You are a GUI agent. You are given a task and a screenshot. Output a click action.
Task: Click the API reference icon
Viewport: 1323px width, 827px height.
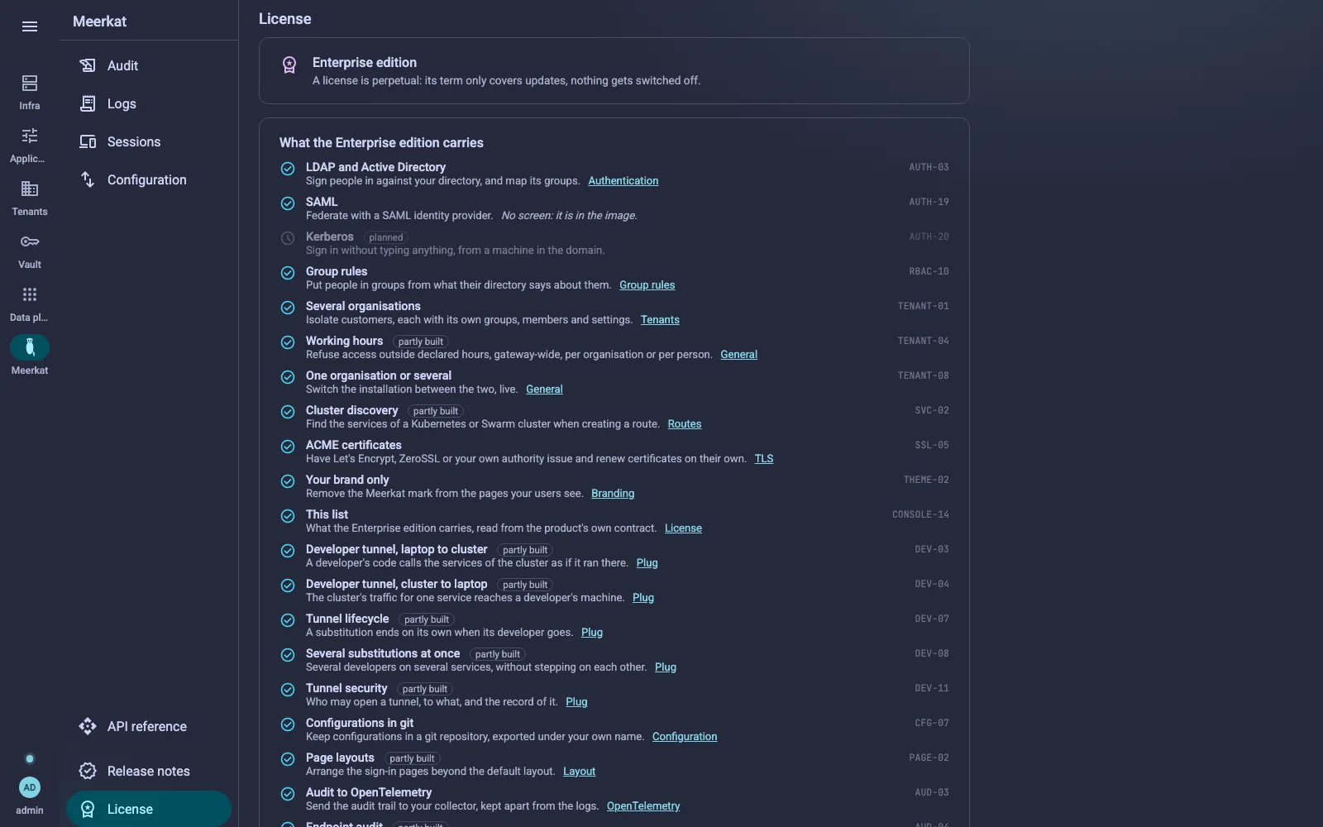(88, 726)
